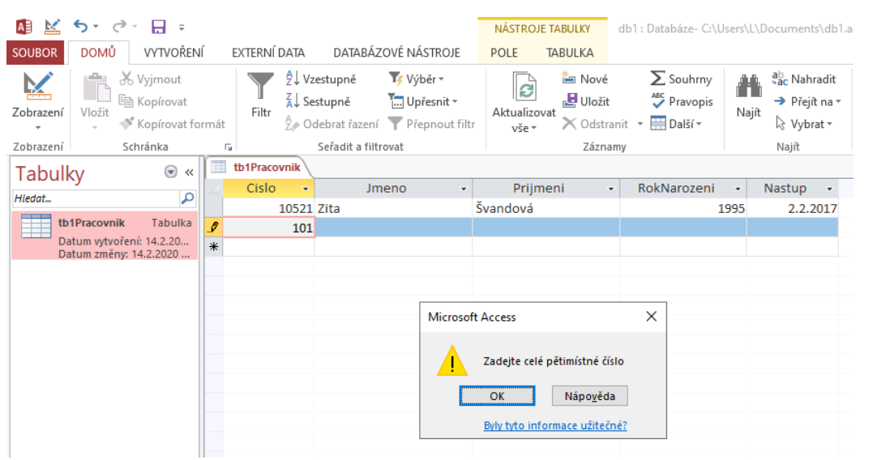Open the Výběr filter dropdown
The width and height of the screenshot is (877, 460).
click(x=417, y=79)
